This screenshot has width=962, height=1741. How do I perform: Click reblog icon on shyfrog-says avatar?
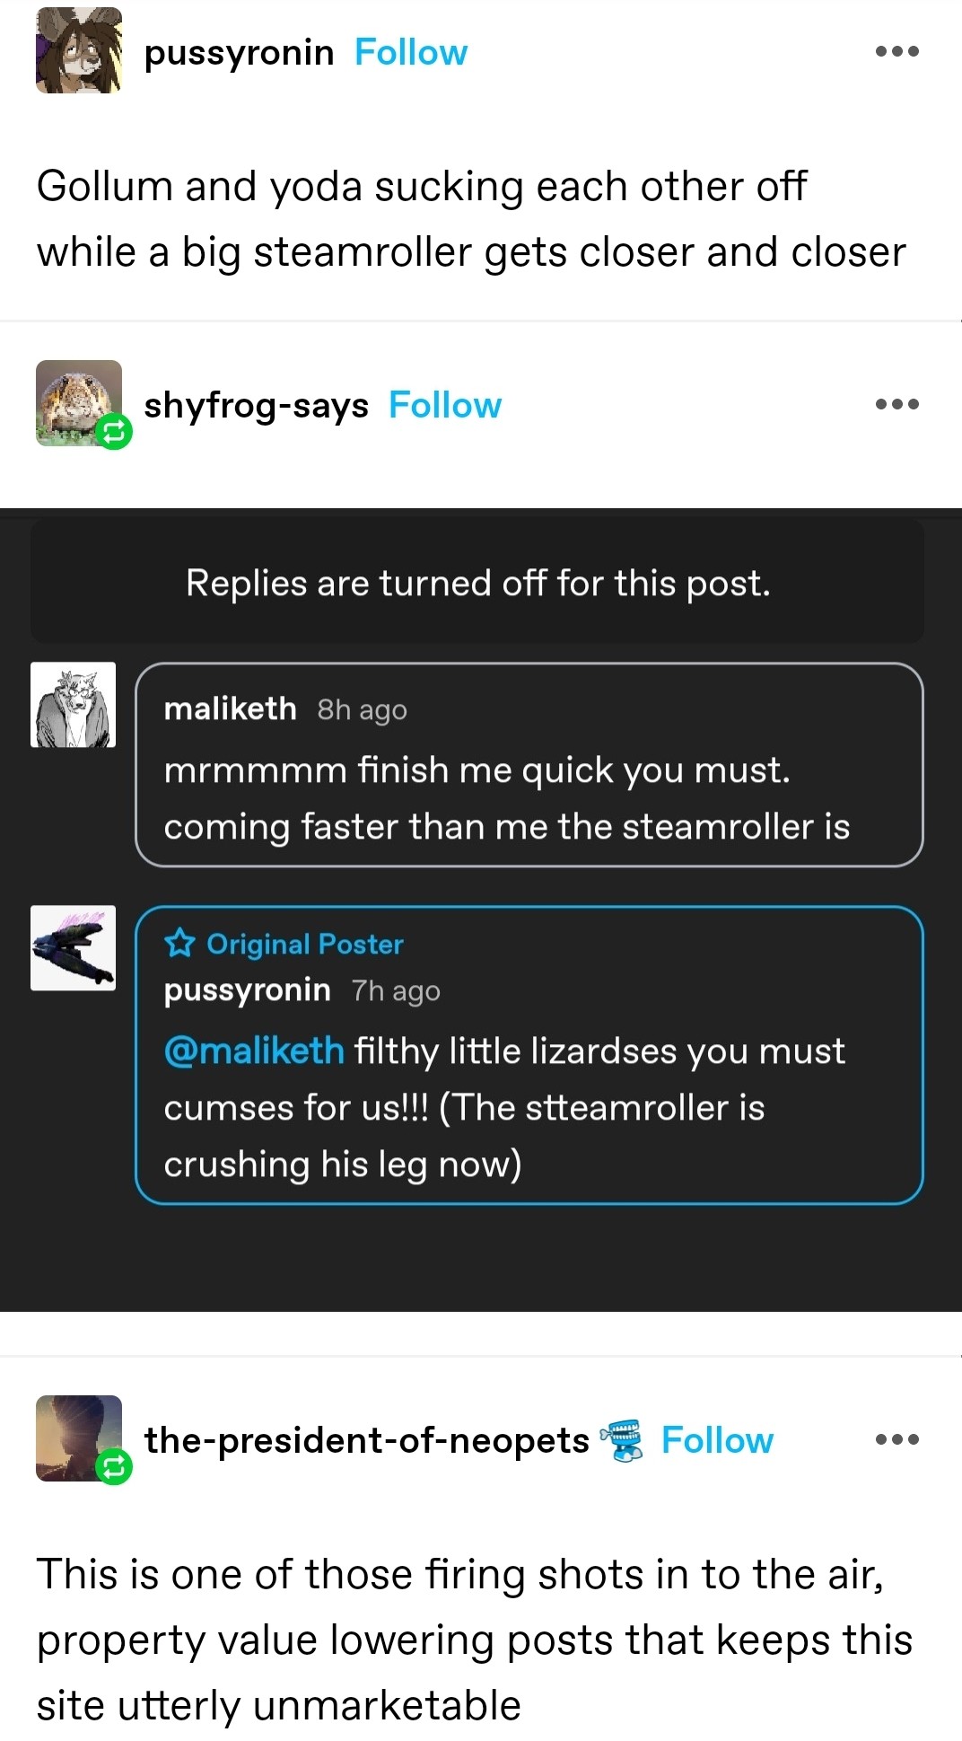point(115,433)
